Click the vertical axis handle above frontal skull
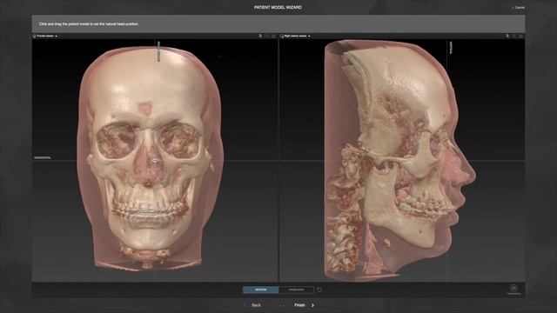557x313 pixels. [x=158, y=51]
